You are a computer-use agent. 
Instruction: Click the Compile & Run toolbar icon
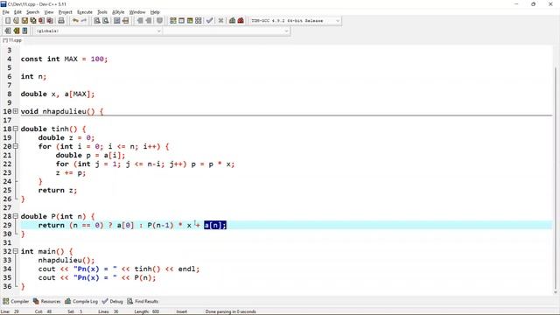pyautogui.click(x=190, y=21)
